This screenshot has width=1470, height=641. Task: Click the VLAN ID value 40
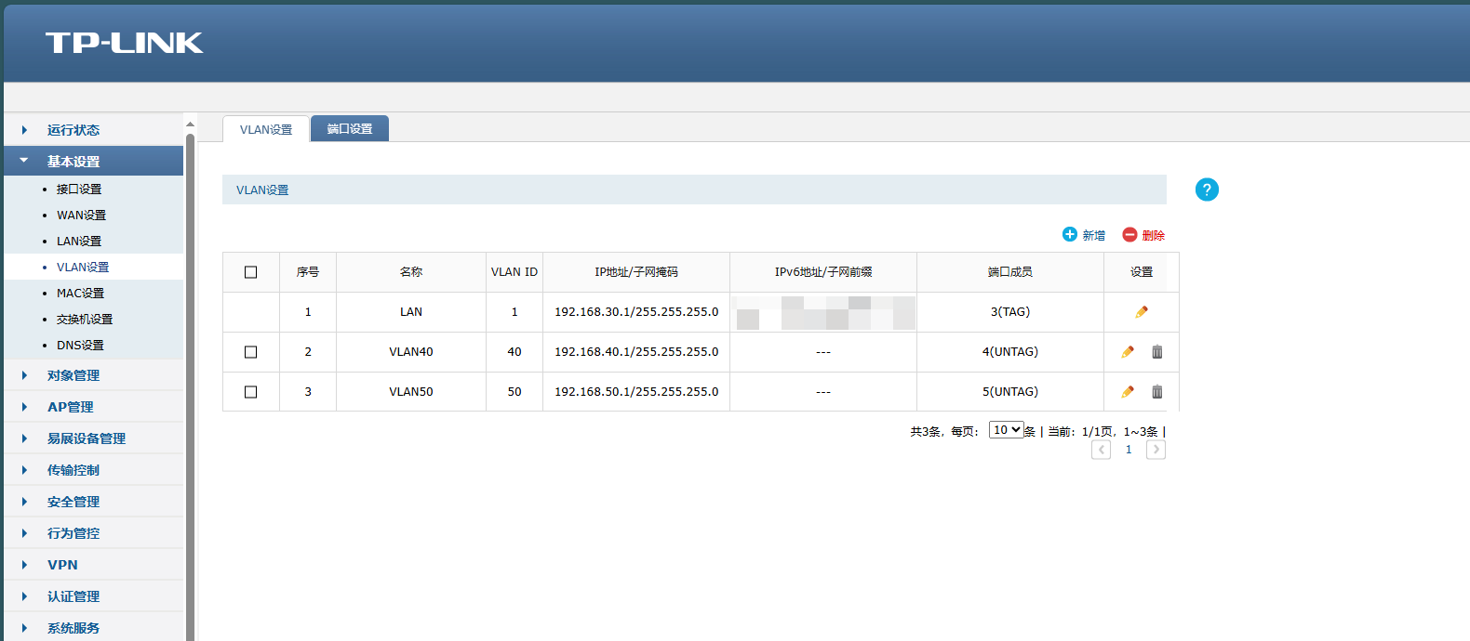514,352
